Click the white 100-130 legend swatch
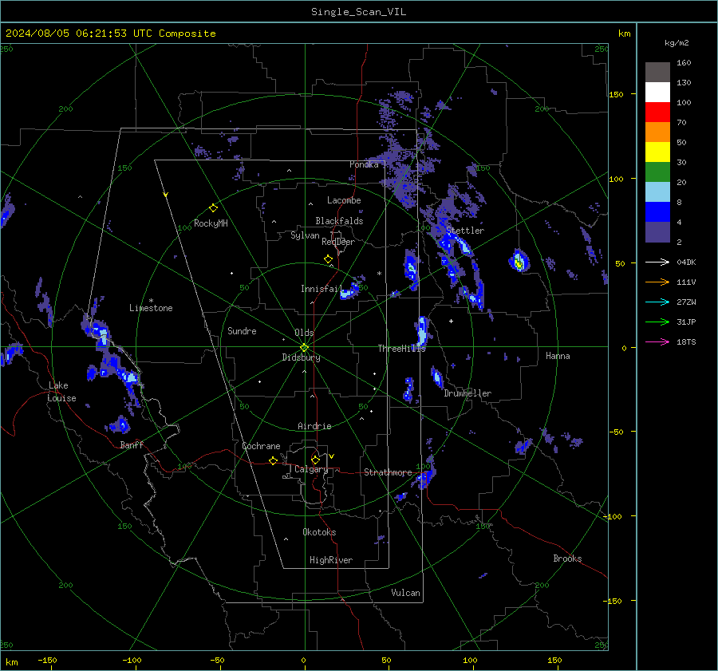 (657, 93)
